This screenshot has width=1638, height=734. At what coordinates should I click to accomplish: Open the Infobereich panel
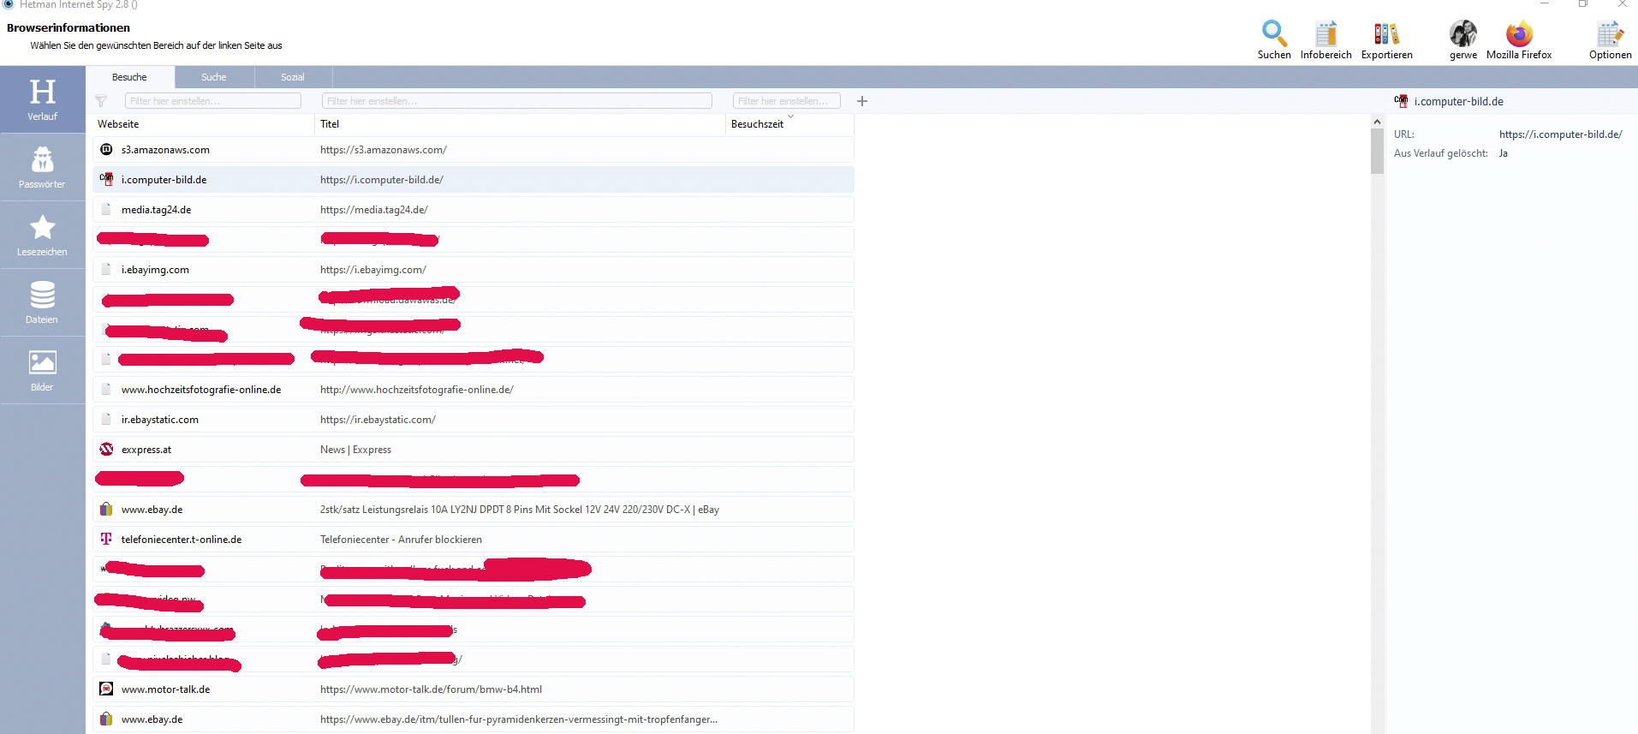point(1325,39)
